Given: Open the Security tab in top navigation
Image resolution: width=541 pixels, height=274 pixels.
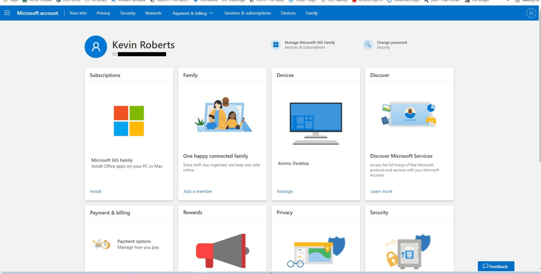Looking at the screenshot, I should (x=128, y=13).
